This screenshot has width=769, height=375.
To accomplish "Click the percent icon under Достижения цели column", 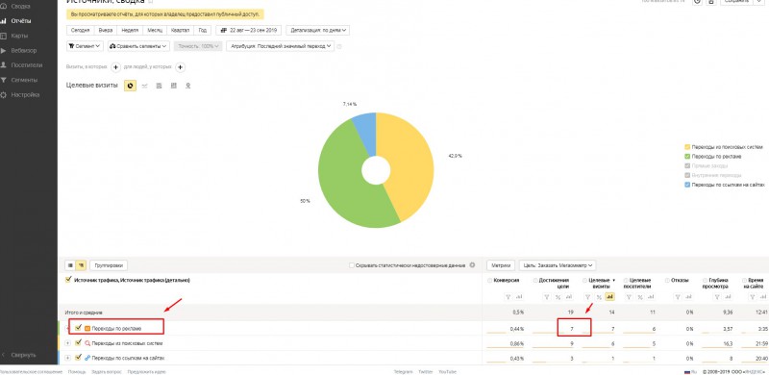I will click(x=558, y=297).
